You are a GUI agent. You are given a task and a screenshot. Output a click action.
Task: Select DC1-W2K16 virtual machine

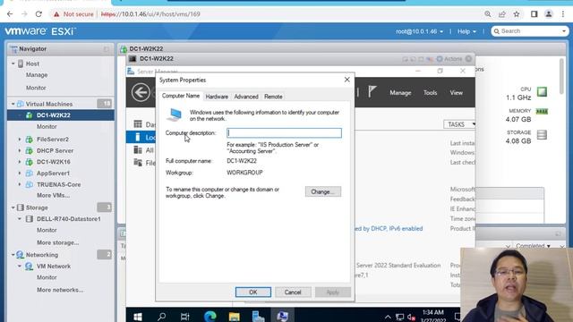pos(54,162)
